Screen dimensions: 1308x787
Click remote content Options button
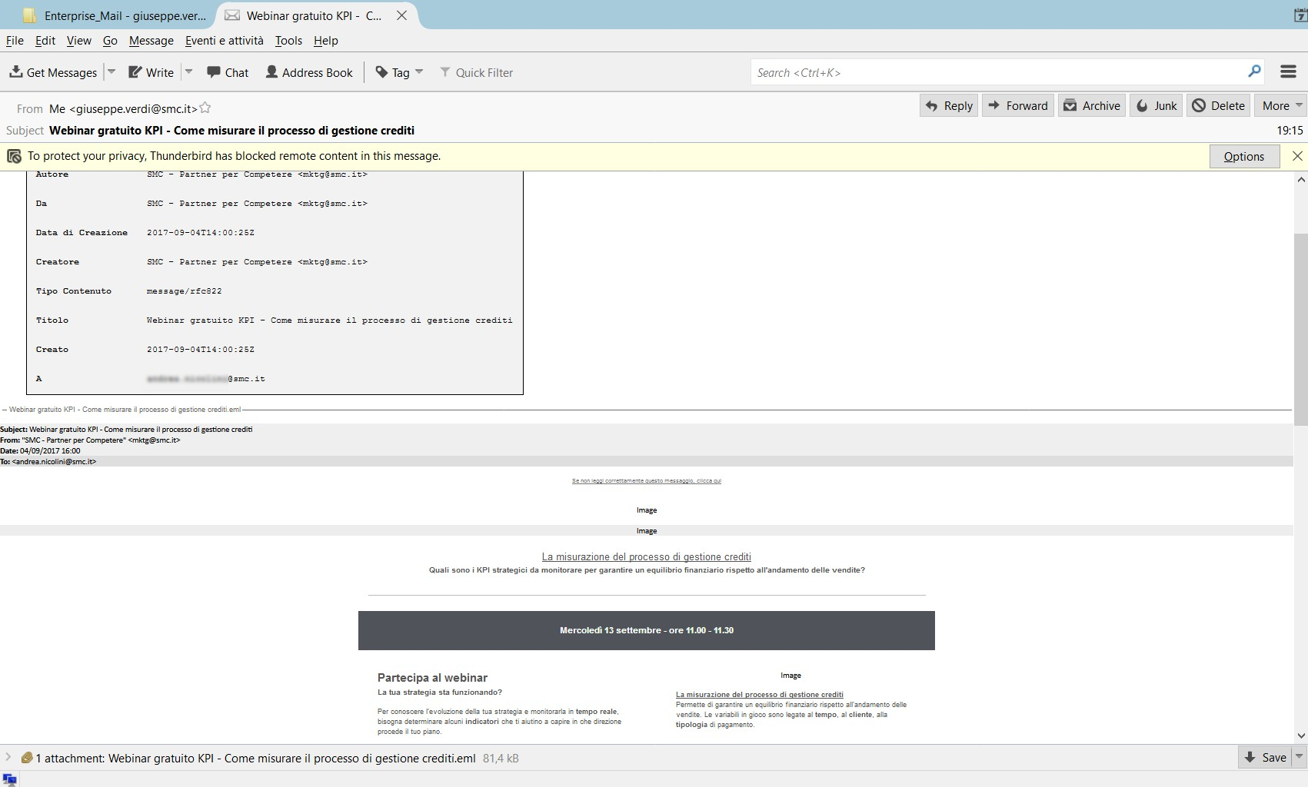pyautogui.click(x=1243, y=156)
